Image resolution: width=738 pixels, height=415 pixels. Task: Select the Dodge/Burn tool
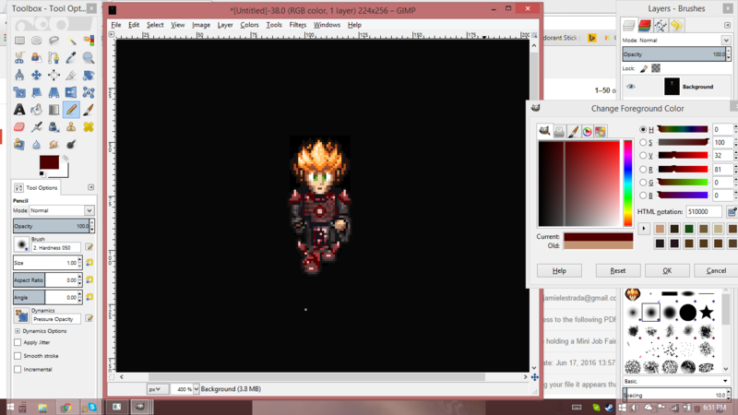click(71, 145)
